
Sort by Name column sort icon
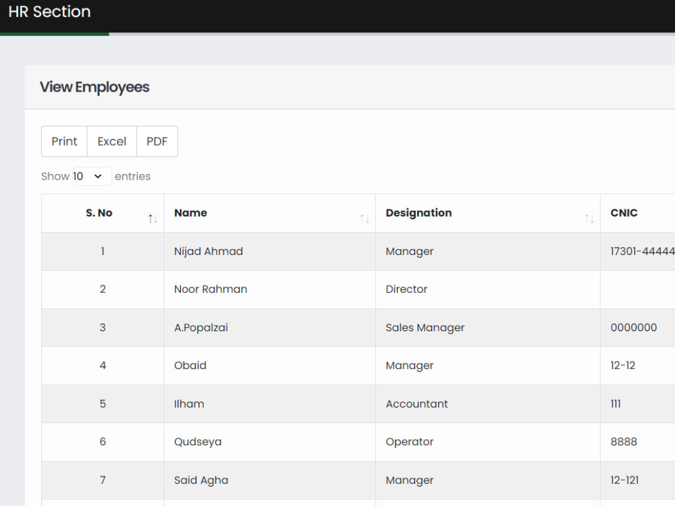pos(364,219)
